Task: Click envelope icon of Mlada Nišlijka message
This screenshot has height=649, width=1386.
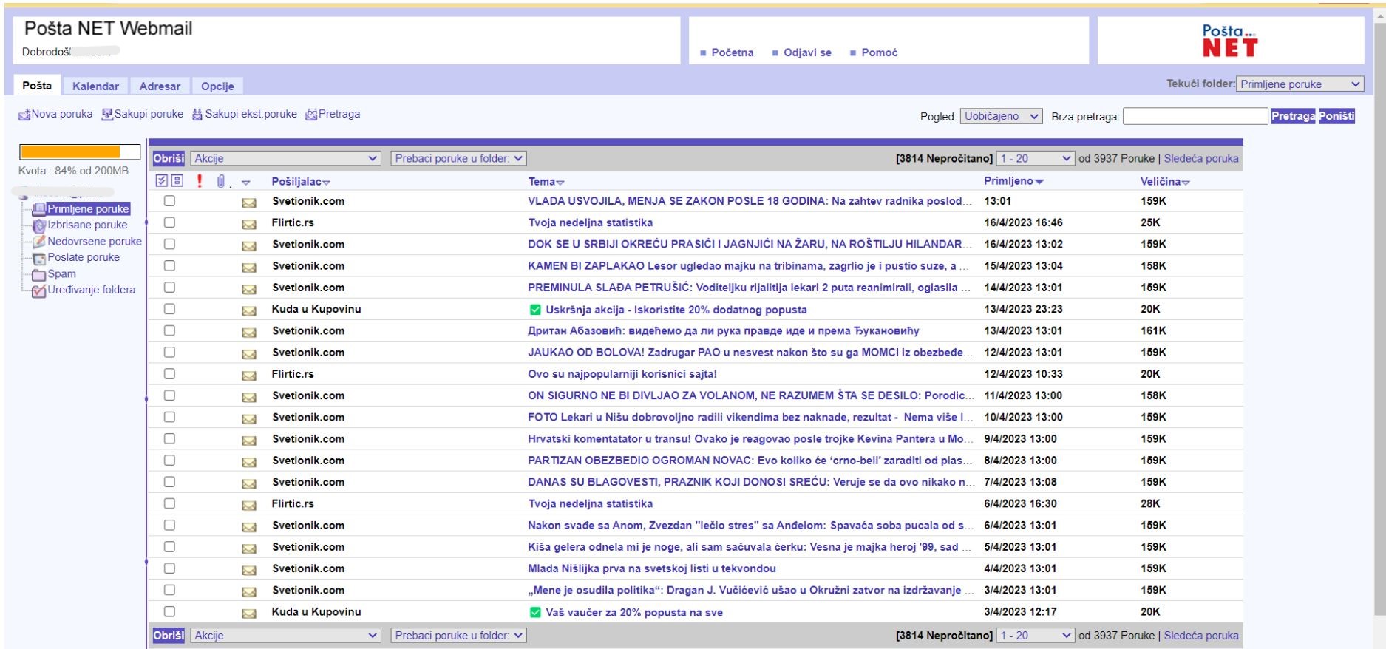Action: [x=249, y=570]
